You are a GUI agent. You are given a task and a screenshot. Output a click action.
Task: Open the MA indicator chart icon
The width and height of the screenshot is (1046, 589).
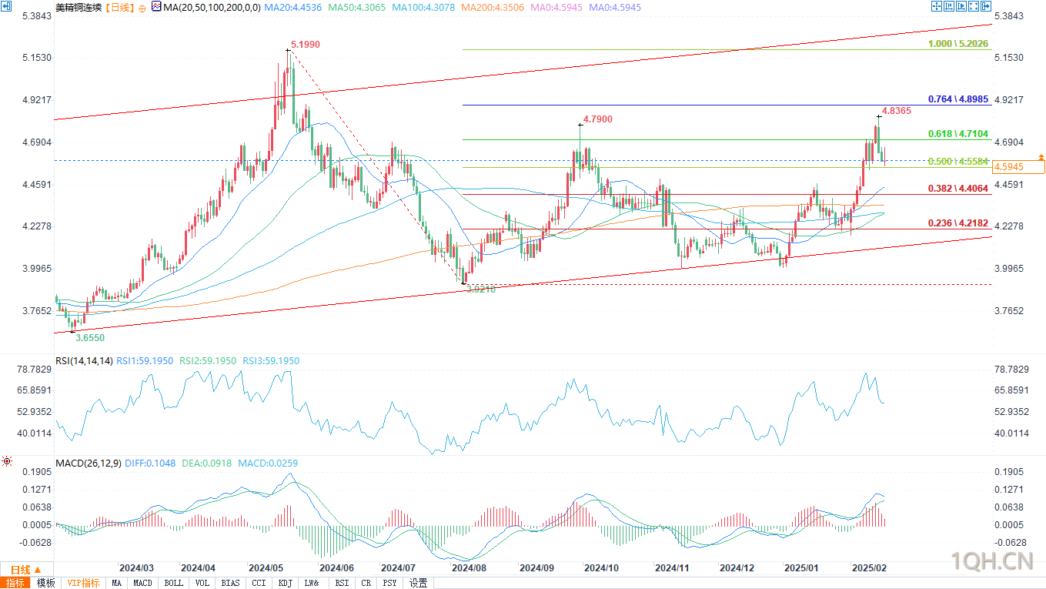(x=157, y=7)
